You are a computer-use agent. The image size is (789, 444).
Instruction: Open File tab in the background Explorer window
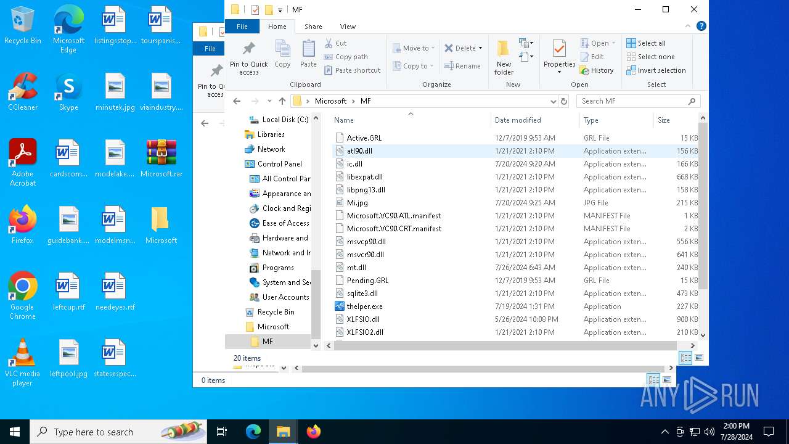210,49
